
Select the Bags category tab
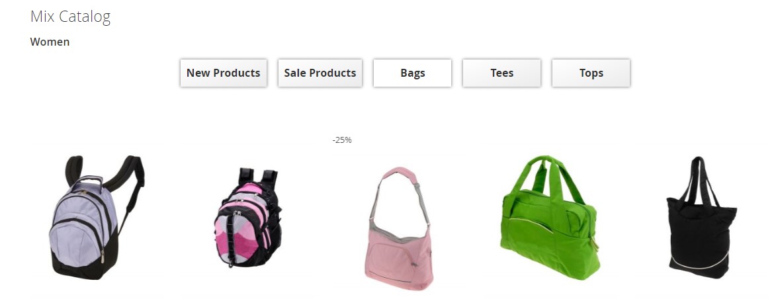[x=412, y=73]
